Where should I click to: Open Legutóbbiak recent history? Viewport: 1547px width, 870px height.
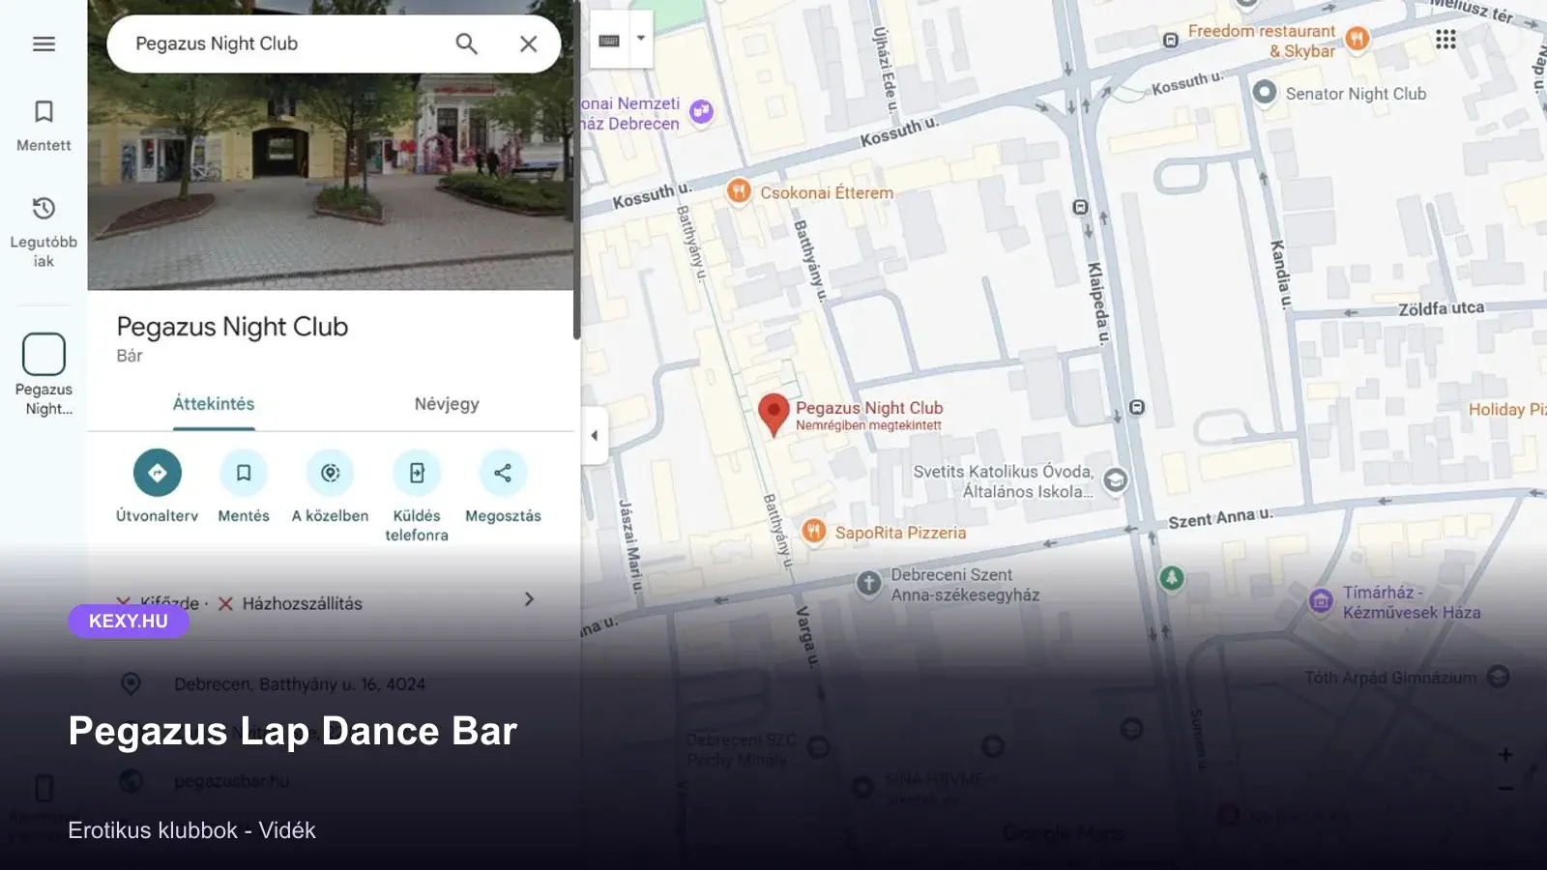[44, 232]
